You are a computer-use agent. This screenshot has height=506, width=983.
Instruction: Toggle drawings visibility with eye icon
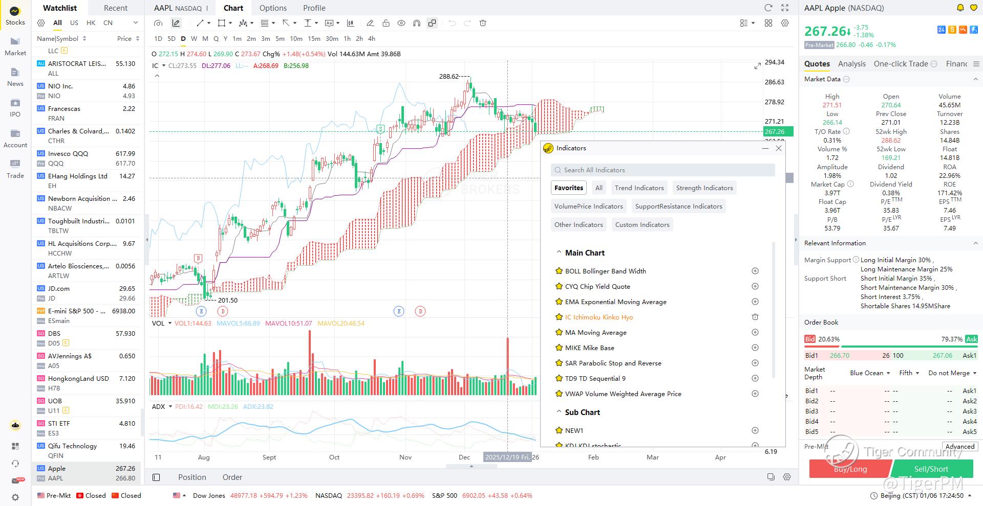pyautogui.click(x=401, y=23)
